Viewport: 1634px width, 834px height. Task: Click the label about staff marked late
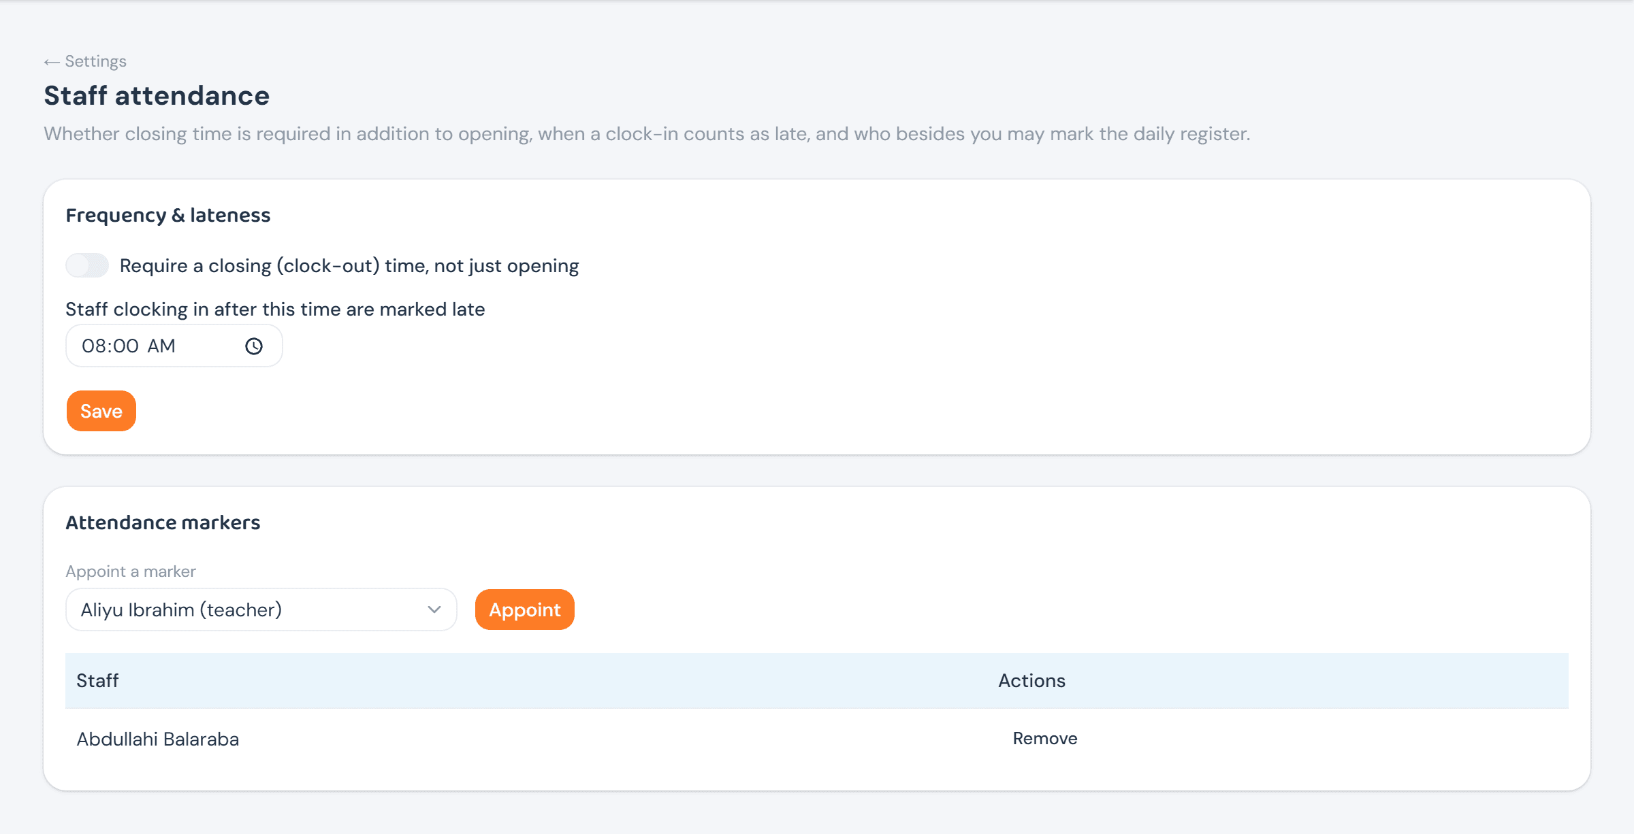tap(275, 310)
